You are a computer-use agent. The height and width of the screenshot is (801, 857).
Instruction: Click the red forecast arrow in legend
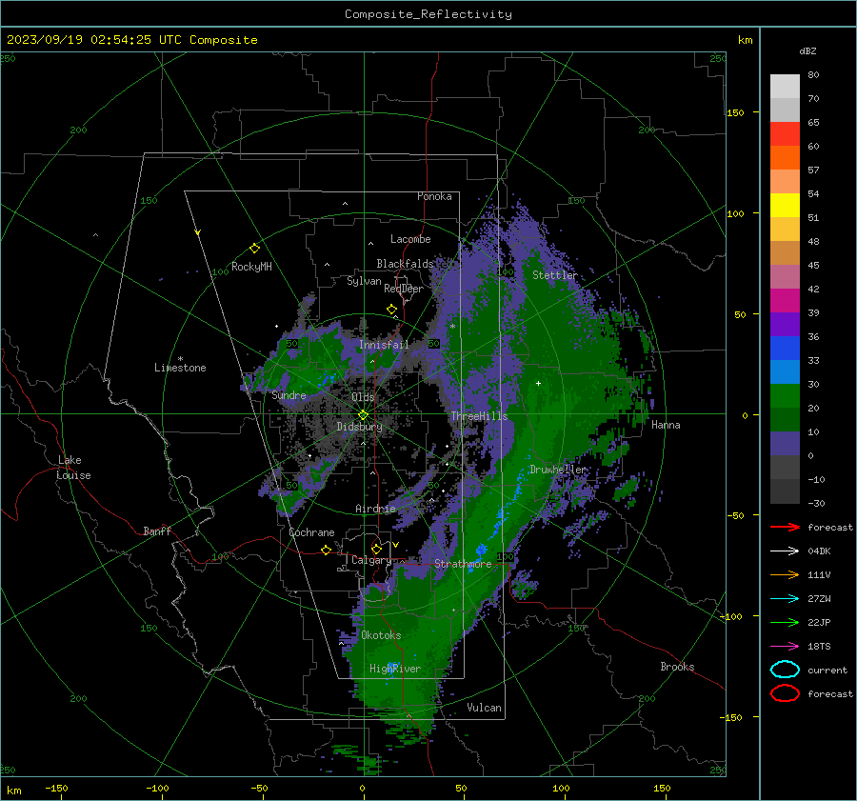[x=785, y=527]
